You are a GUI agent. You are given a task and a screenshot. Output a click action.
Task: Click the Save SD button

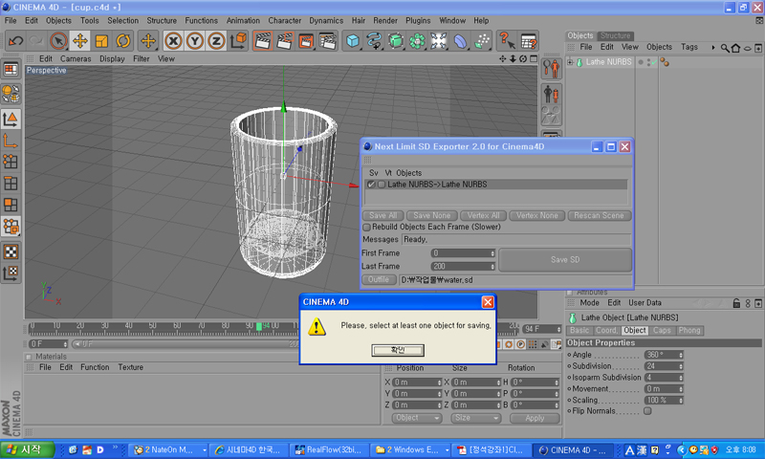tap(565, 259)
